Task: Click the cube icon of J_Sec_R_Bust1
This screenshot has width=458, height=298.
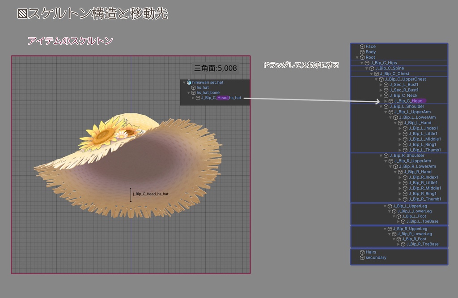Action: tap(386, 90)
